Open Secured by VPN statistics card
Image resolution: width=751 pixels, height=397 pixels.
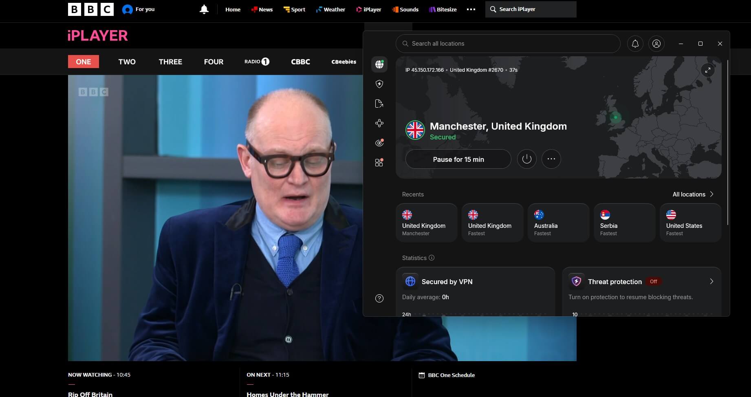point(476,291)
